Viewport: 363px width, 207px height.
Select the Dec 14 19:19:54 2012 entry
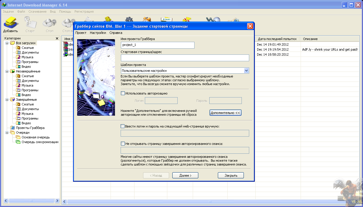tap(273, 49)
